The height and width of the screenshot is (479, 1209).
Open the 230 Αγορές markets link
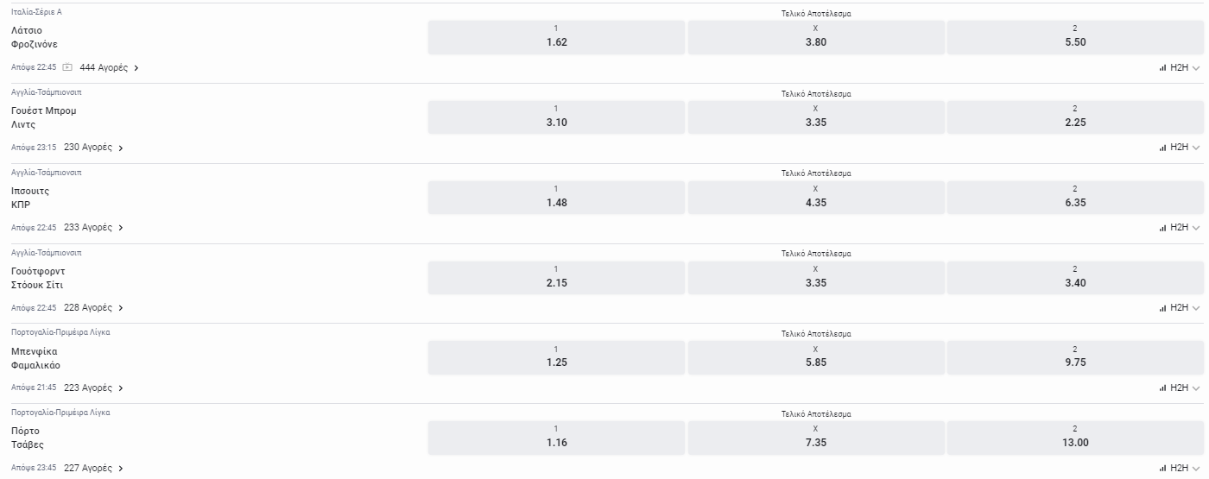click(x=87, y=148)
